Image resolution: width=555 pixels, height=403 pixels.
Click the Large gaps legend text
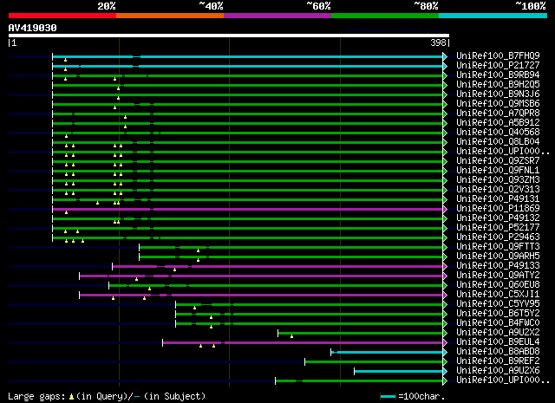[x=36, y=397]
